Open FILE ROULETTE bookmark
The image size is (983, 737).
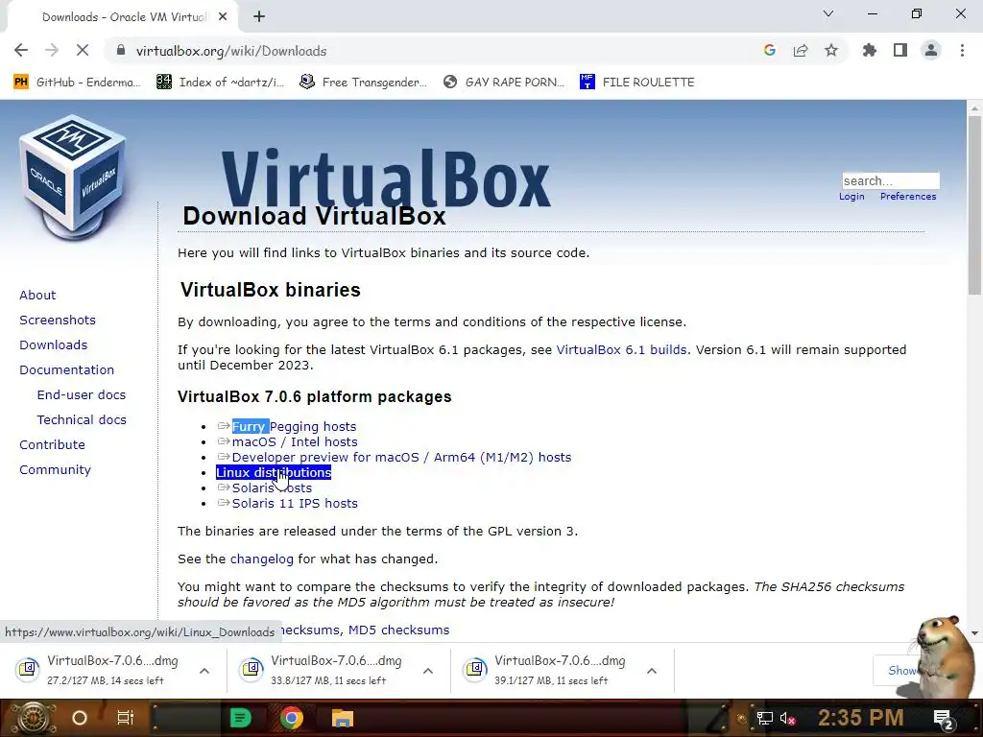click(637, 83)
